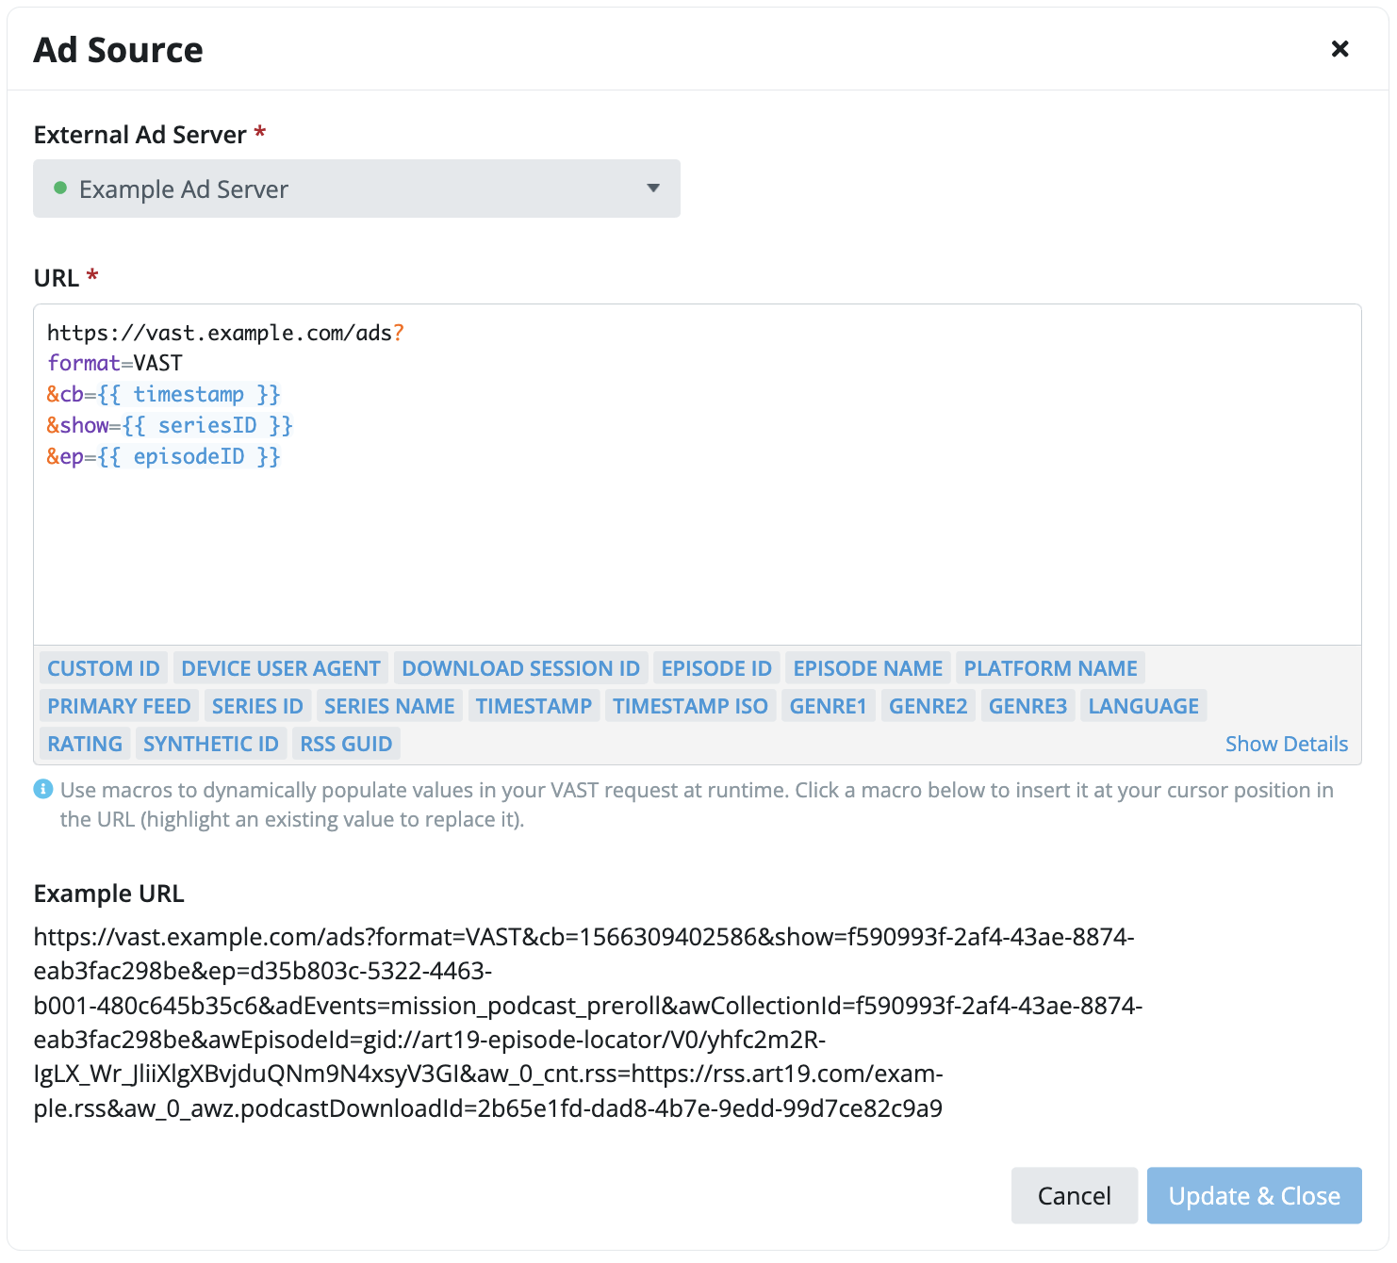Screen dimensions: 1397x1263
Task: Click the dropdown caret arrow of ad server
Action: coord(653,189)
